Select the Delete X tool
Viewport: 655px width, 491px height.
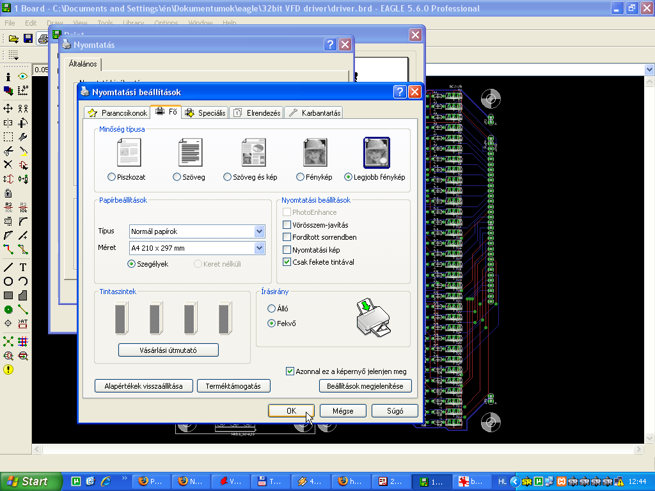8,165
